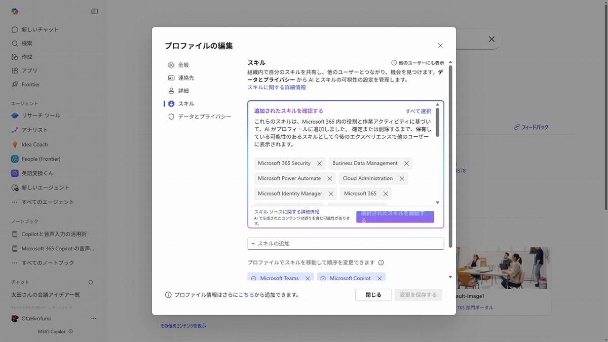Select the Microsoft 365 skill chip
This screenshot has height=342, width=608.
click(x=360, y=194)
